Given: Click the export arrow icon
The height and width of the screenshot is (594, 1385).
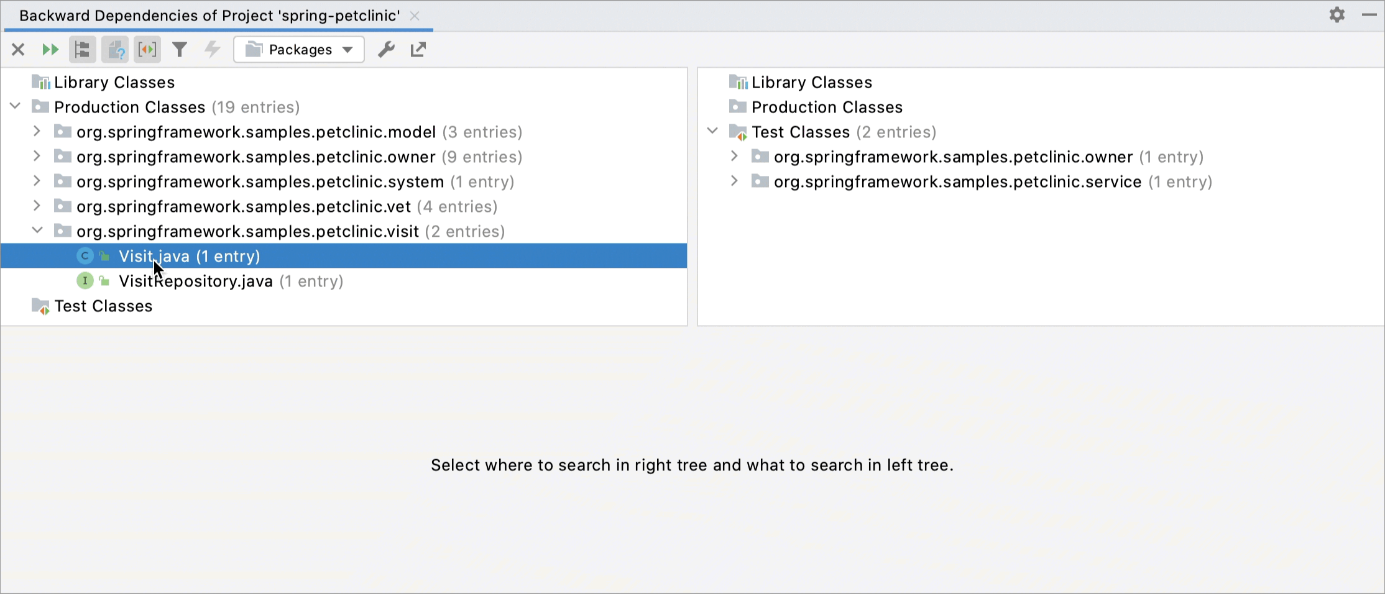Looking at the screenshot, I should click(x=417, y=49).
